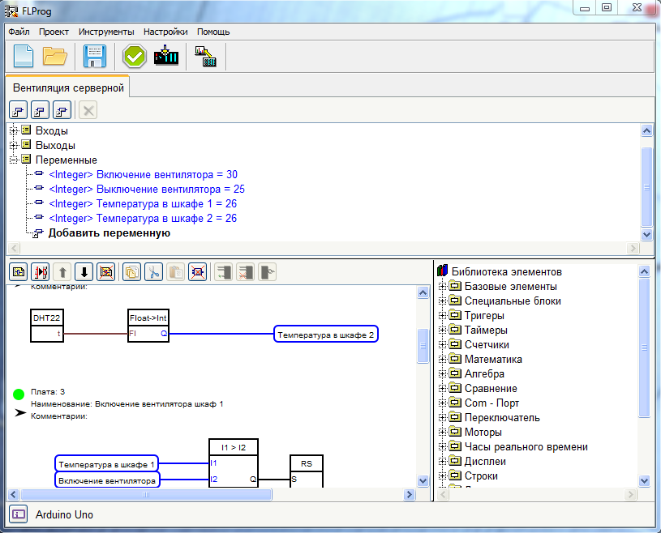
Task: Insert board with red arrow icon
Action: 40,272
